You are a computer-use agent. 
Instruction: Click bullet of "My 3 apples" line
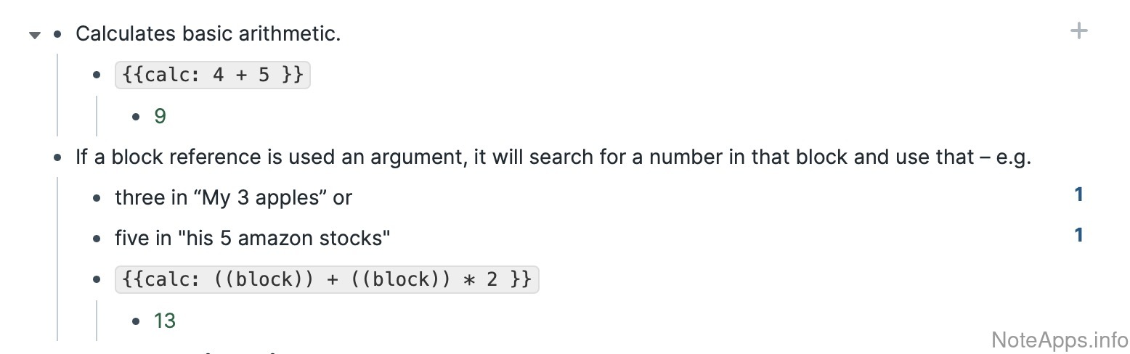click(97, 198)
